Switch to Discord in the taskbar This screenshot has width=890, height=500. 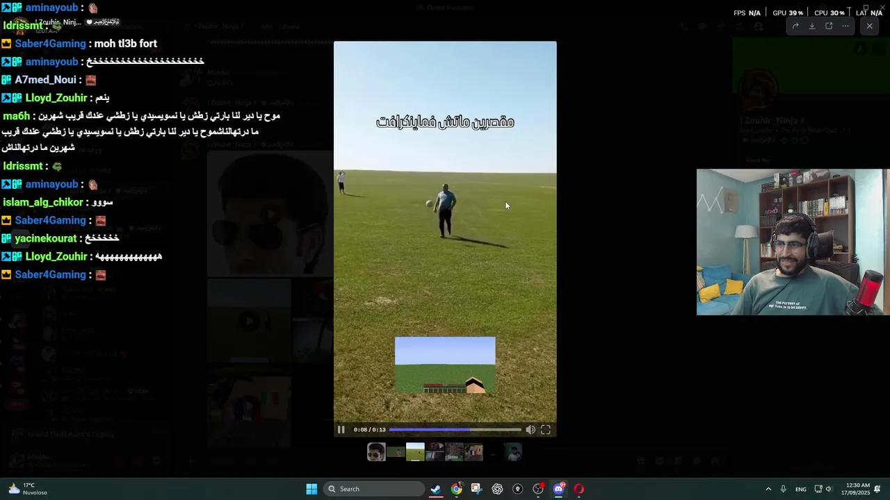[558, 489]
